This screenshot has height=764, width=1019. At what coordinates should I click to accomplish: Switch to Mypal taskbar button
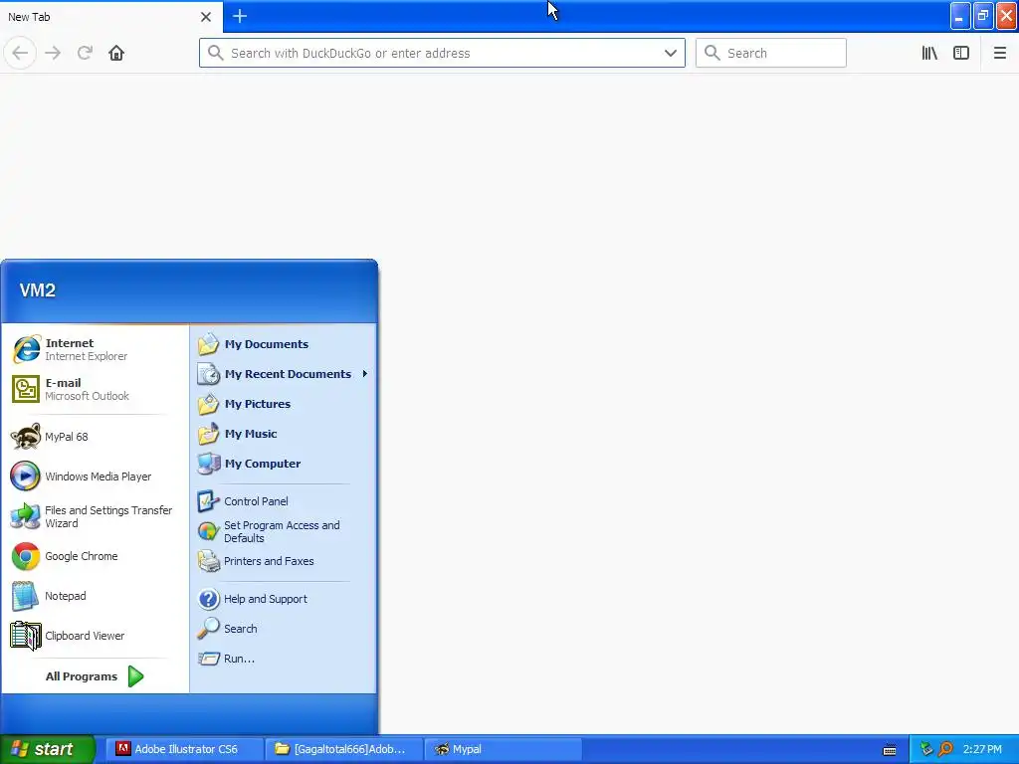click(x=504, y=749)
